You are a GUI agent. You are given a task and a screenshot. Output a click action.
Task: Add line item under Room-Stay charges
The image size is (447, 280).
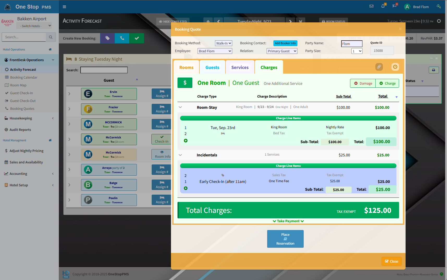click(186, 141)
